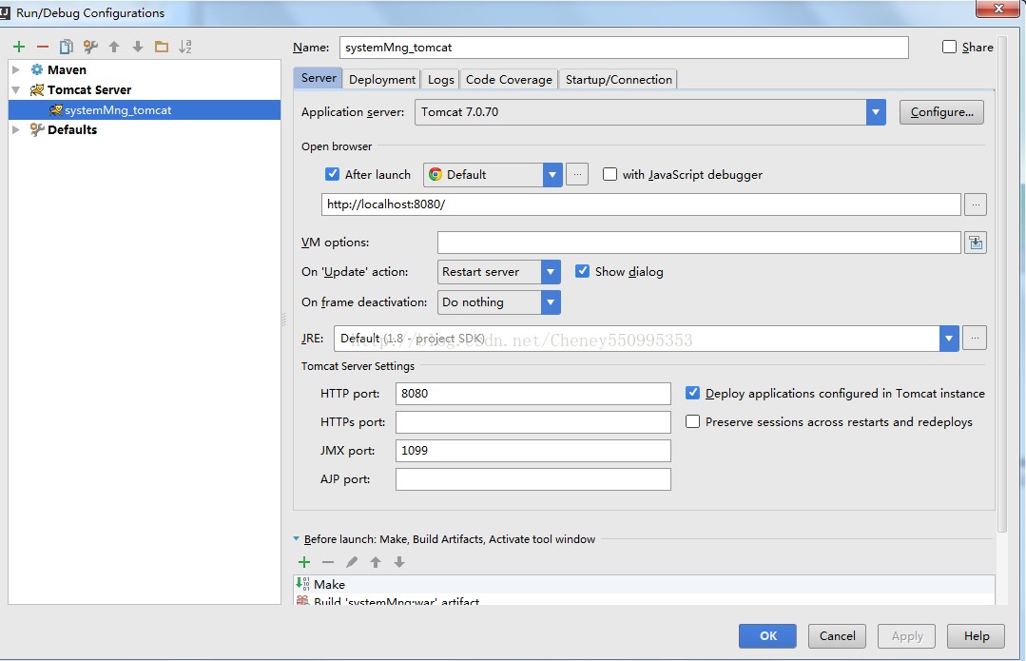1026x661 pixels.
Task: Expand VM options editor icon
Action: (x=976, y=243)
